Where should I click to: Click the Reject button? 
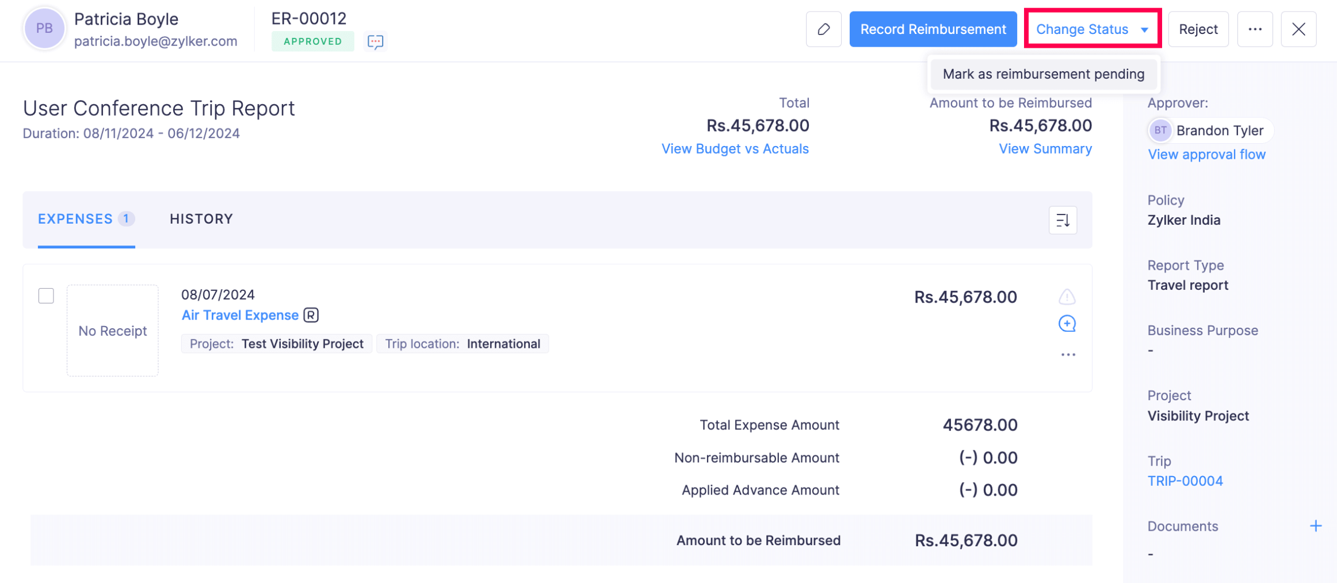pos(1198,29)
